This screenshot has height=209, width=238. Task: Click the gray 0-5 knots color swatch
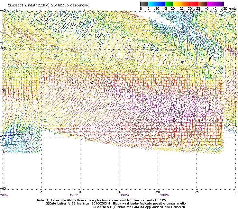[144, 4]
